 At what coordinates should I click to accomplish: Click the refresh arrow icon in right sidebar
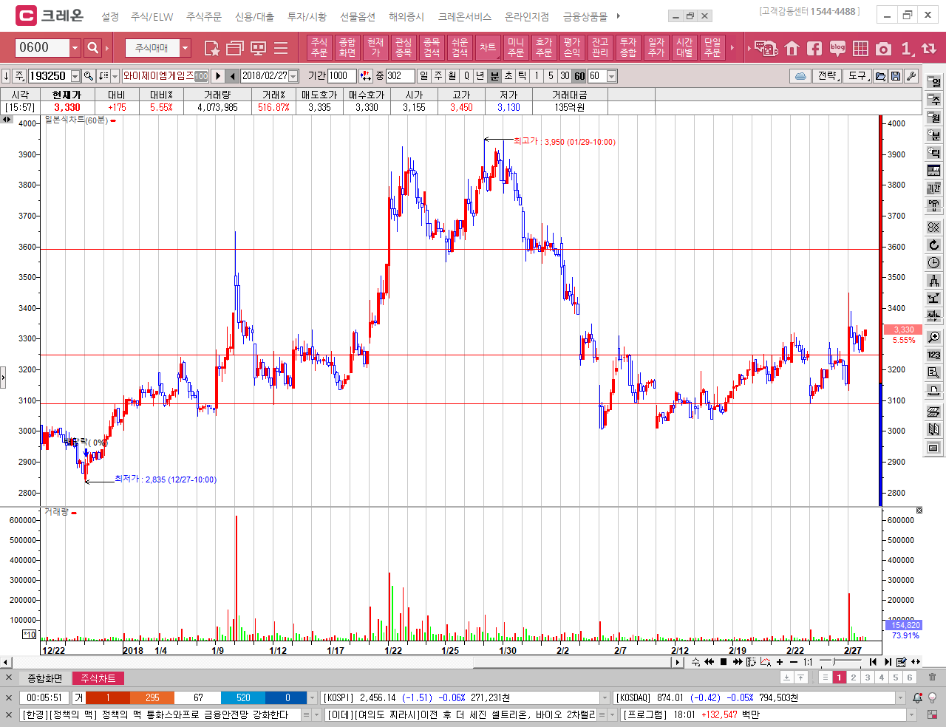coord(934,245)
